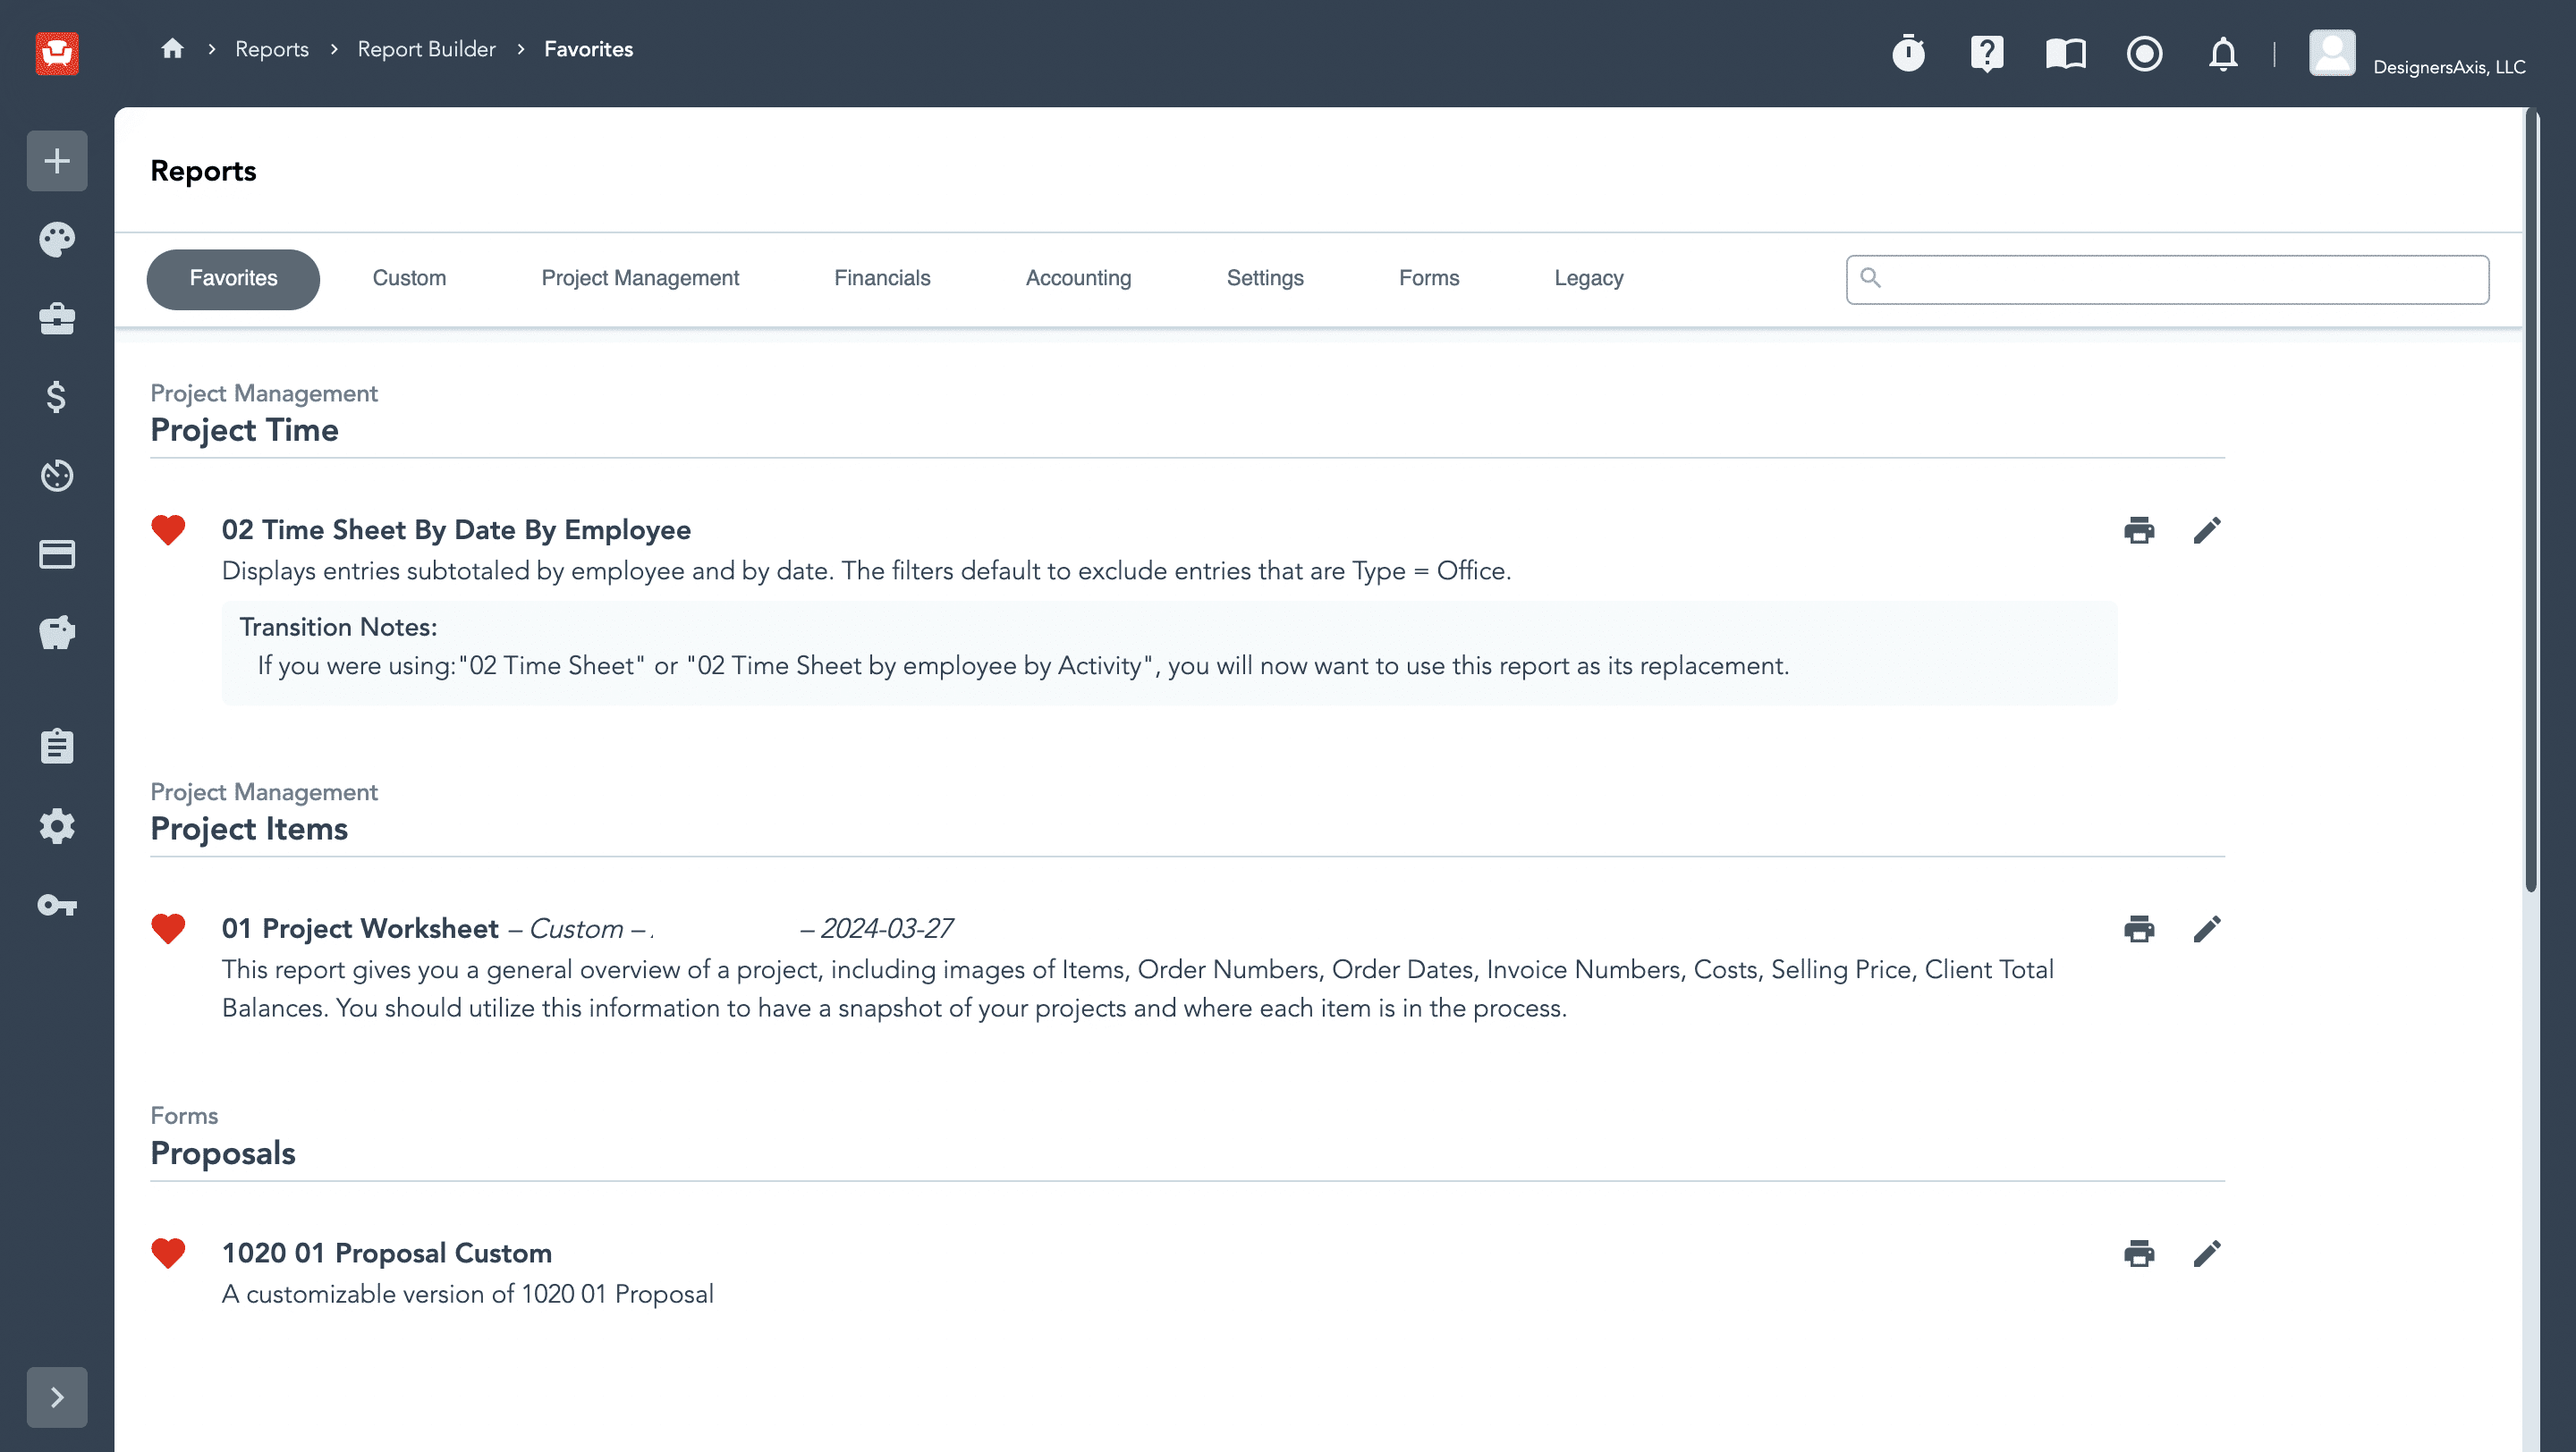The width and height of the screenshot is (2576, 1452).
Task: Switch to the Accounting tab
Action: tap(1078, 279)
